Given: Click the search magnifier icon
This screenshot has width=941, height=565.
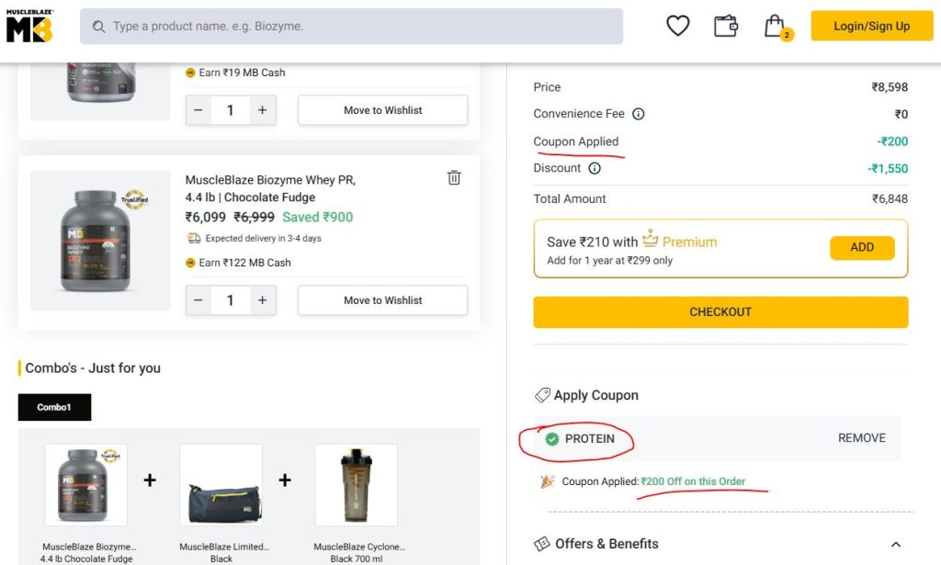Looking at the screenshot, I should pos(98,27).
